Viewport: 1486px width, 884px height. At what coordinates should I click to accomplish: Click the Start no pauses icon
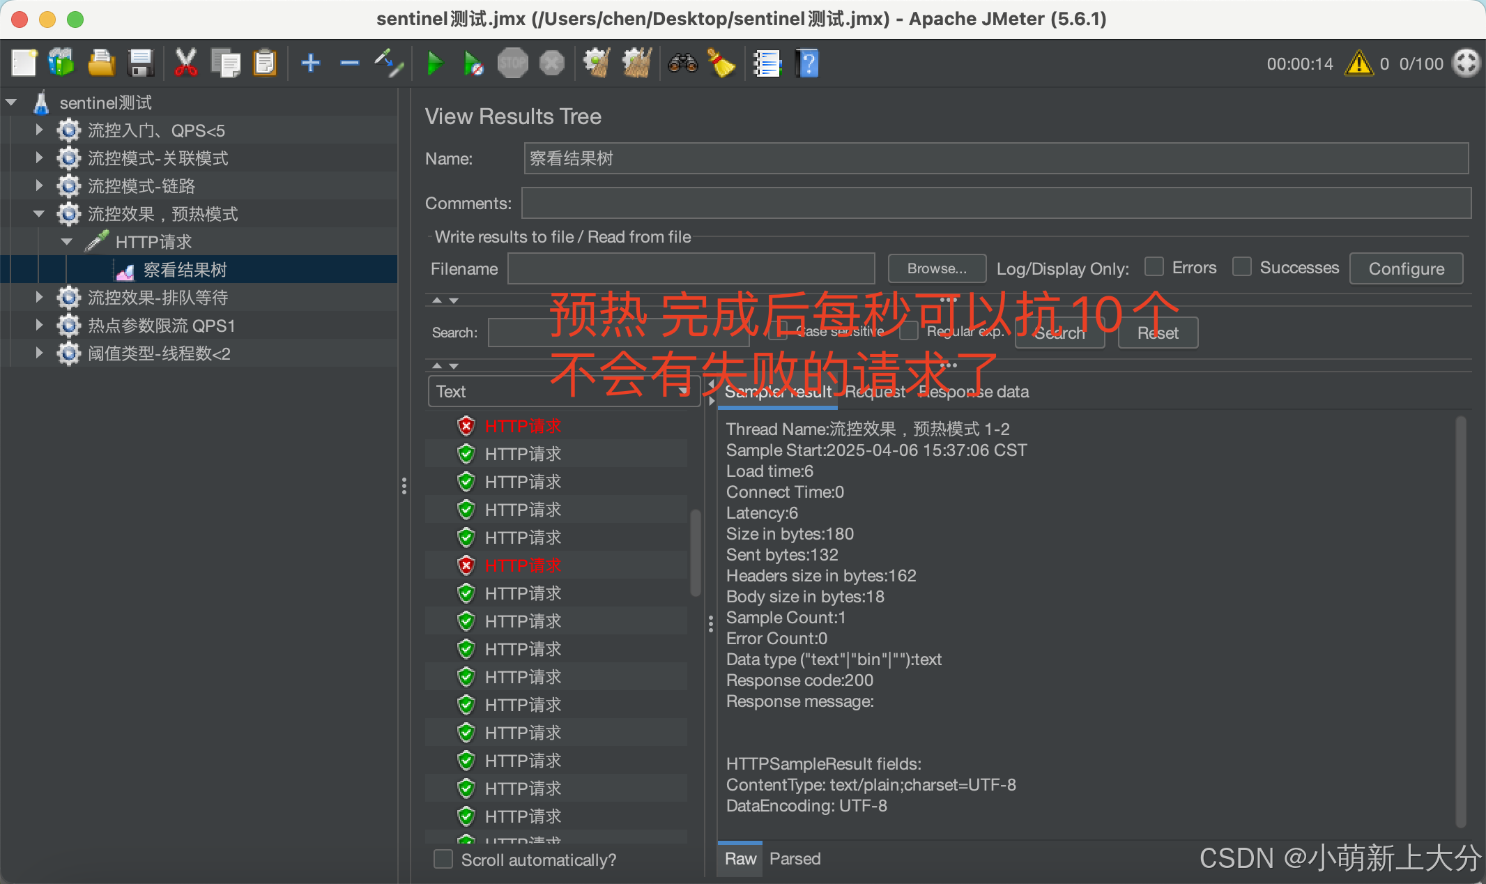[473, 63]
